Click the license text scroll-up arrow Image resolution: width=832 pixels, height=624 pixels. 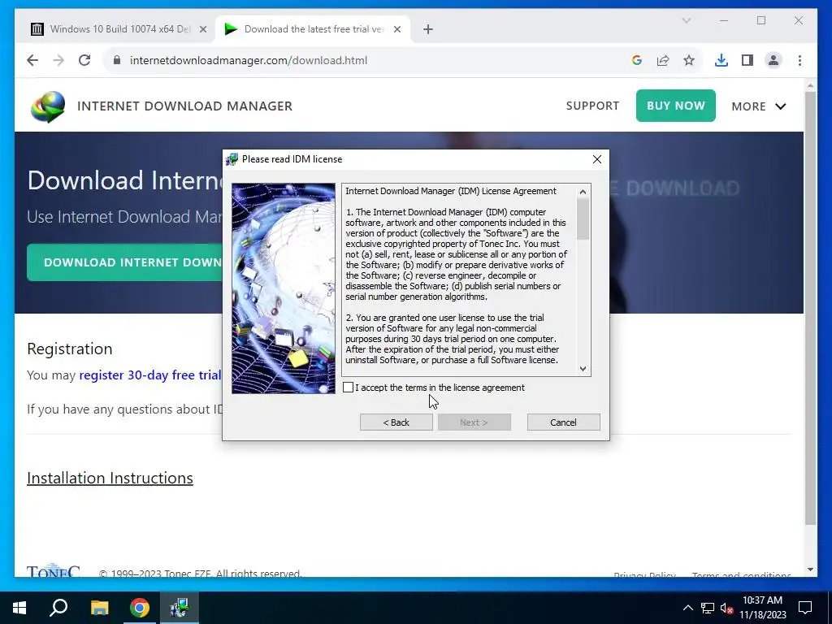[583, 192]
